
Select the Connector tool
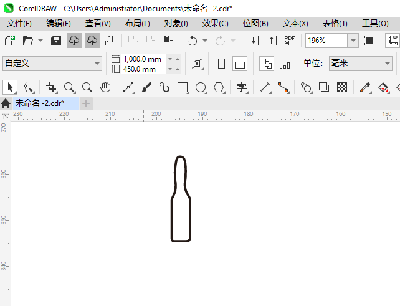pyautogui.click(x=283, y=87)
